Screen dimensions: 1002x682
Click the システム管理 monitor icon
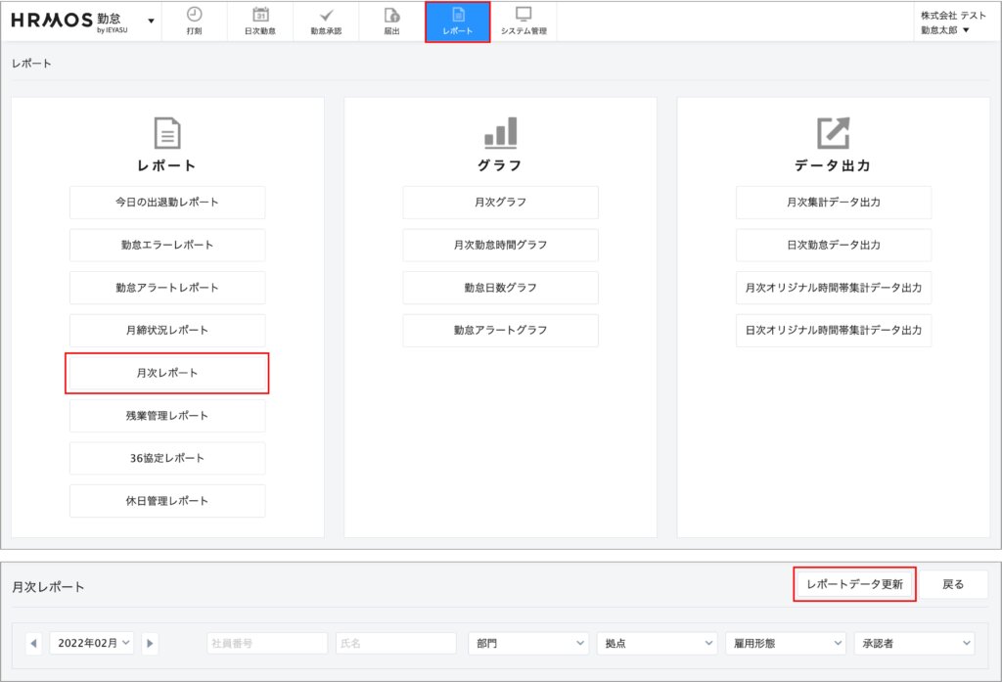[x=524, y=15]
